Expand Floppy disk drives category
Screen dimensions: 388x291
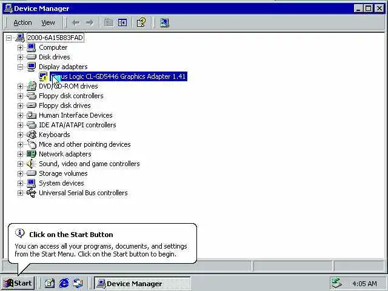point(20,105)
